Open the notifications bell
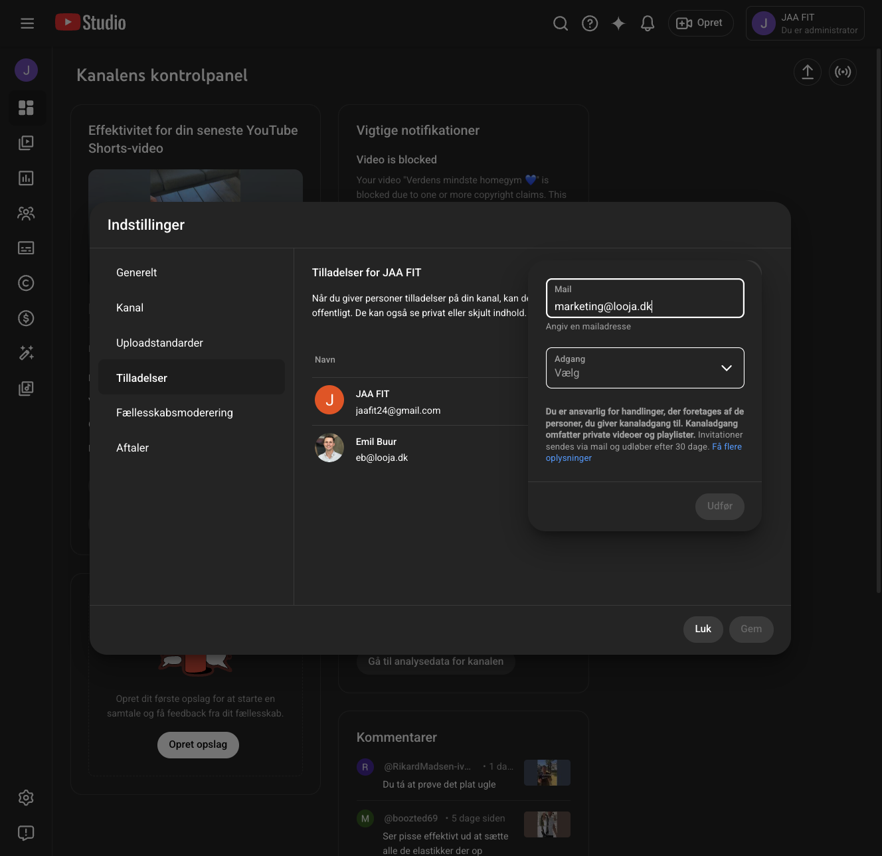 pos(648,23)
